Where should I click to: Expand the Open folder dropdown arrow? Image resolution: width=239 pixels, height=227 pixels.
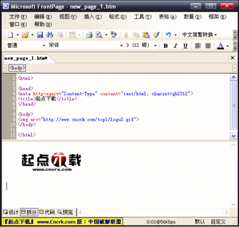32,35
